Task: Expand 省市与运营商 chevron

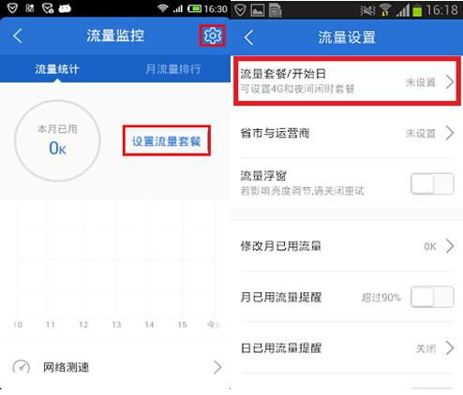Action: [x=450, y=133]
